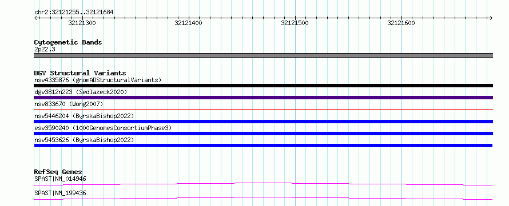Click the nsv833670 Wong2007 label
This screenshot has height=206, width=509.
click(69, 104)
